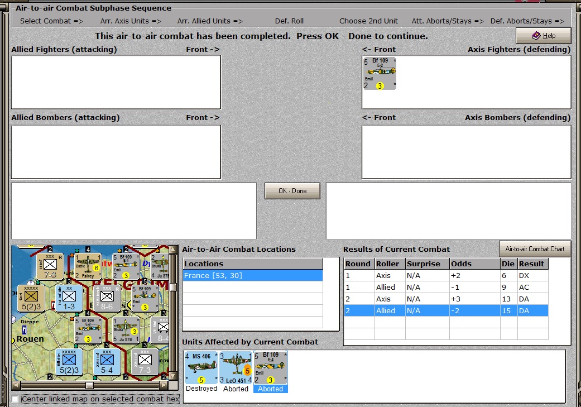Click the Odds column header

tap(474, 264)
